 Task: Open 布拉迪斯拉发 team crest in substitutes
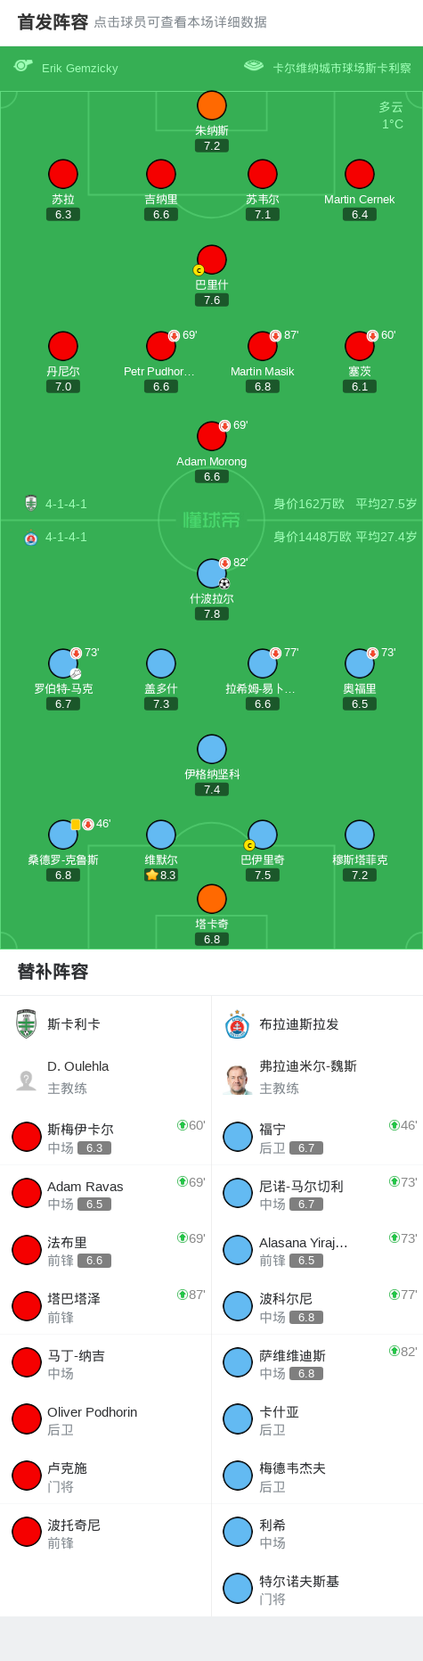(x=238, y=1024)
